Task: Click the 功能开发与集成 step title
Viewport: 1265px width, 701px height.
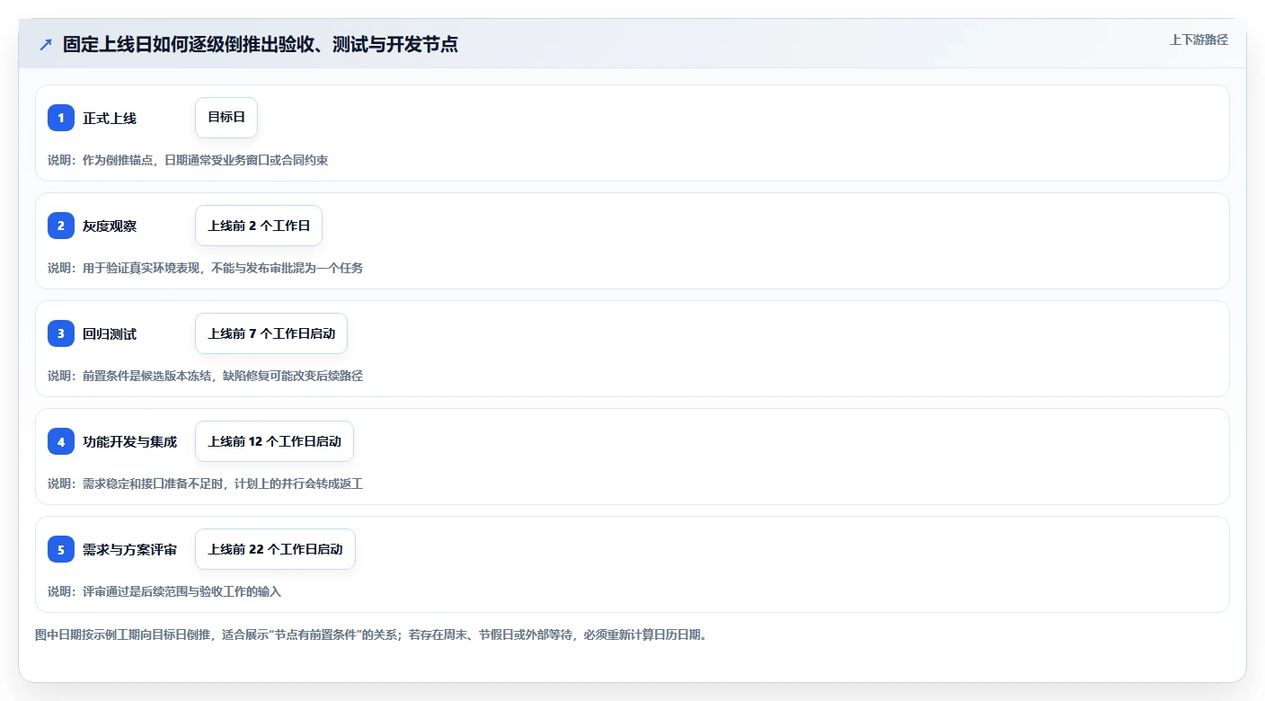Action: point(130,441)
